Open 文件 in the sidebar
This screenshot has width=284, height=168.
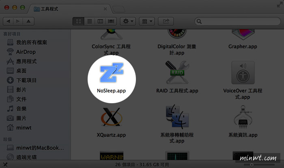17,99
